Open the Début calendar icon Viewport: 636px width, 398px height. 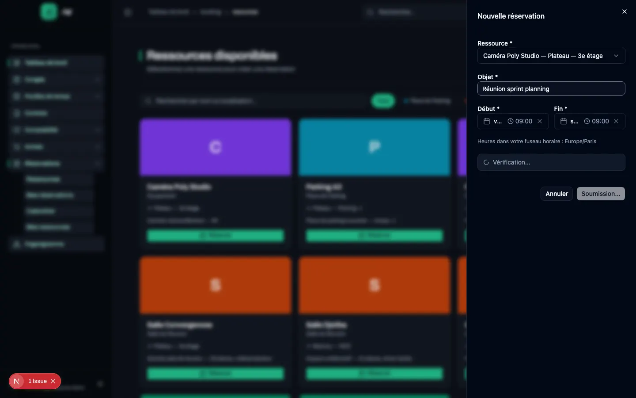487,121
